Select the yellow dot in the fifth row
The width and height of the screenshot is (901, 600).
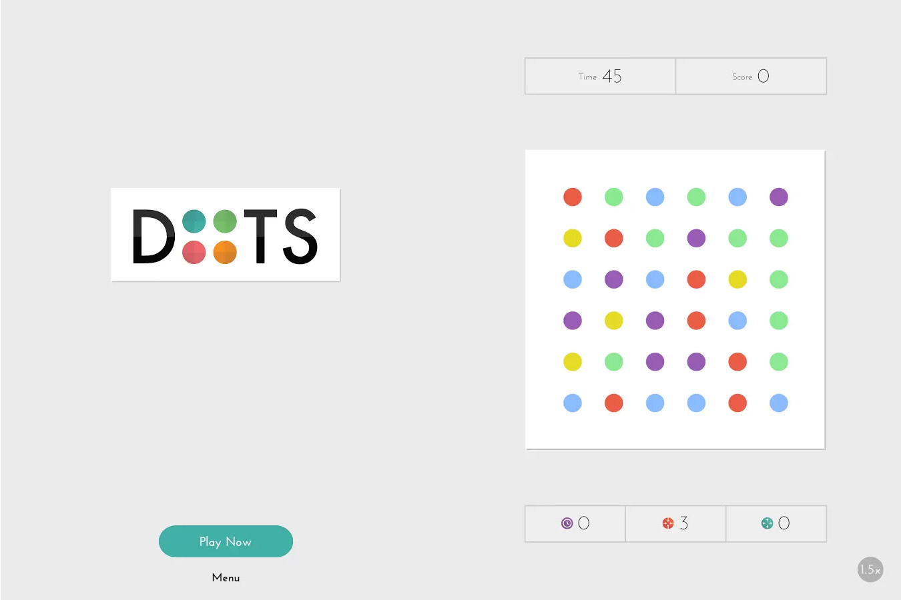point(573,361)
